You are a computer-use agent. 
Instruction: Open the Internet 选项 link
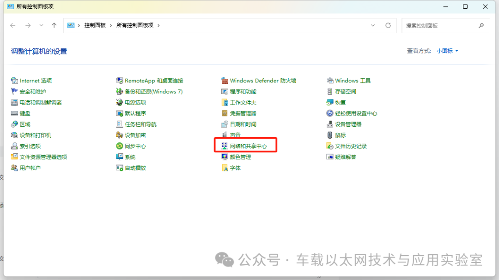[x=36, y=81]
